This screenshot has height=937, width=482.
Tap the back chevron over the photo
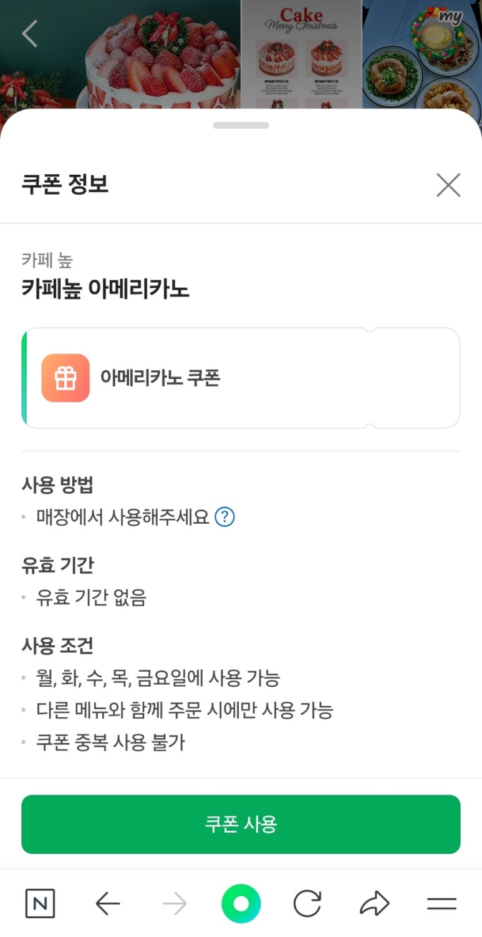pyautogui.click(x=30, y=34)
